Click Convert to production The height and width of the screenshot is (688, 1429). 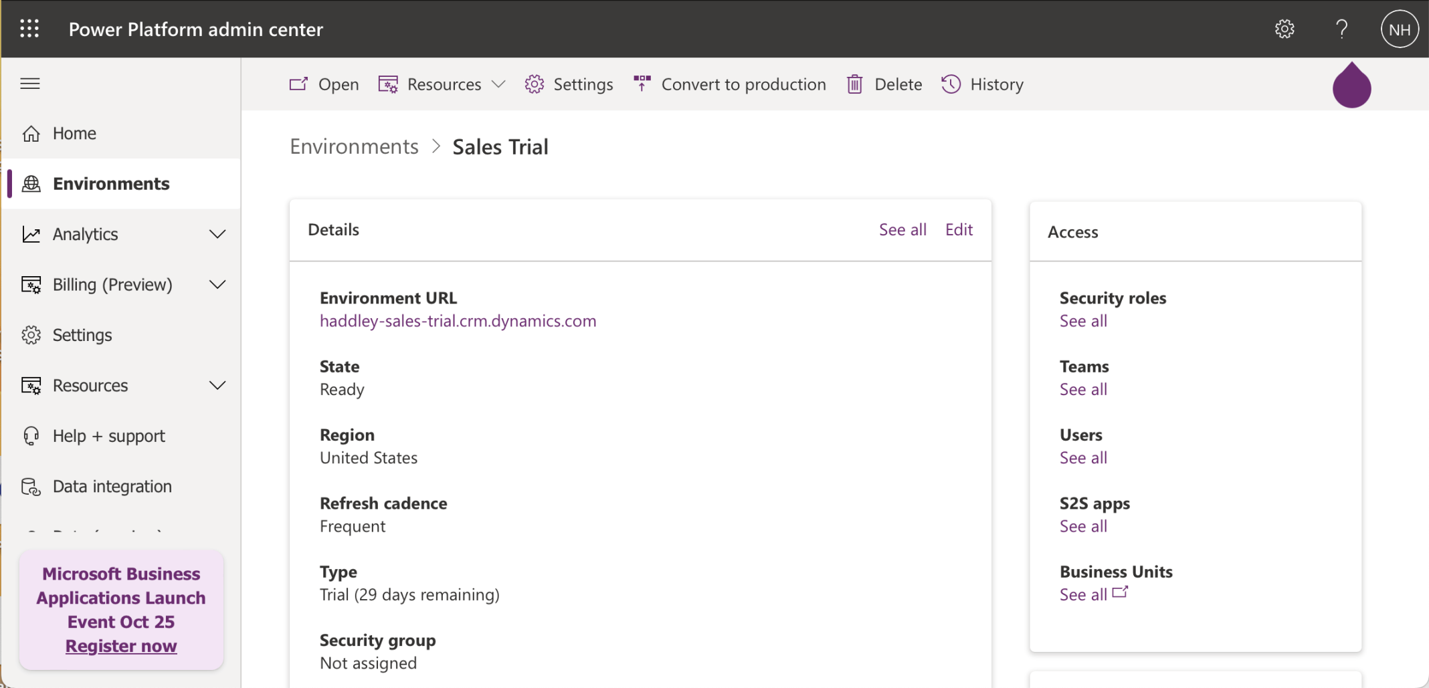pyautogui.click(x=730, y=84)
